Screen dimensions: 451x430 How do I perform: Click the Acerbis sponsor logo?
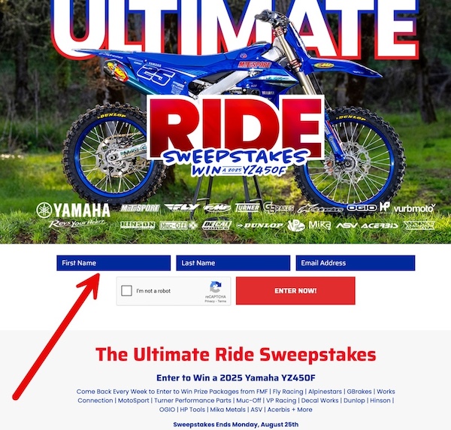tap(380, 226)
